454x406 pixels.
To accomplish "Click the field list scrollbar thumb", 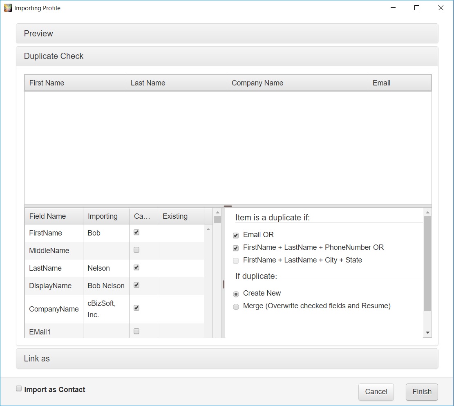I will coord(217,220).
